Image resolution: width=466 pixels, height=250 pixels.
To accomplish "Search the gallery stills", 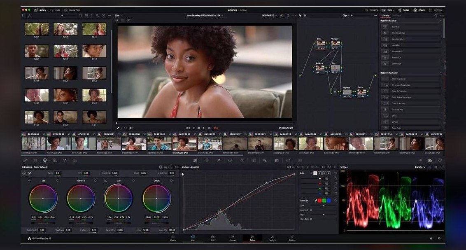I will point(97,16).
